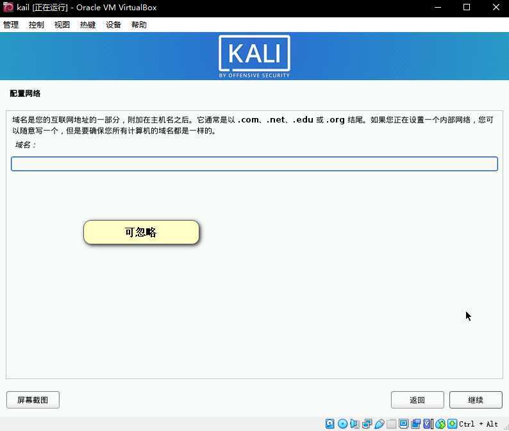
Task: Click the optical disc status icon
Action: tap(342, 423)
